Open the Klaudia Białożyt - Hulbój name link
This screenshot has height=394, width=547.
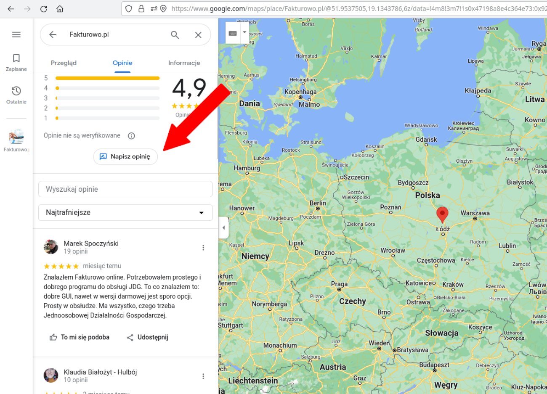coord(100,372)
